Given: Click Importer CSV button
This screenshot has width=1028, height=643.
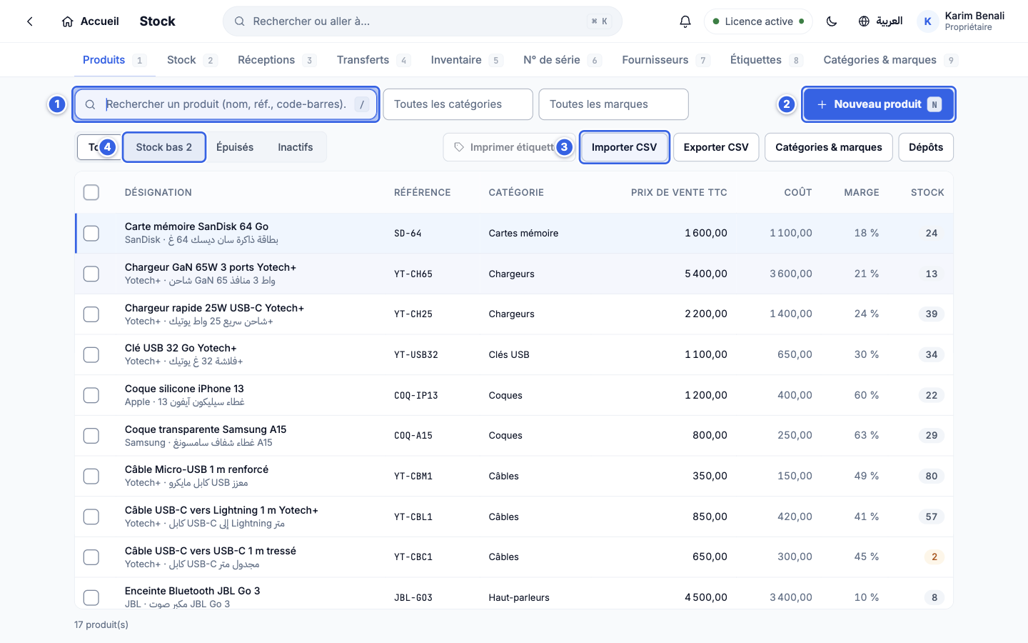Looking at the screenshot, I should pyautogui.click(x=625, y=147).
